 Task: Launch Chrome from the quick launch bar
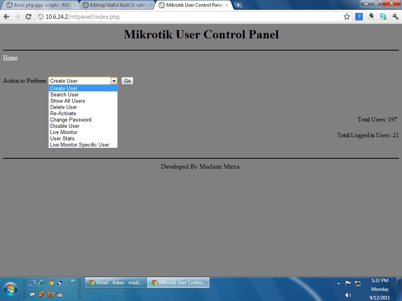pyautogui.click(x=51, y=283)
